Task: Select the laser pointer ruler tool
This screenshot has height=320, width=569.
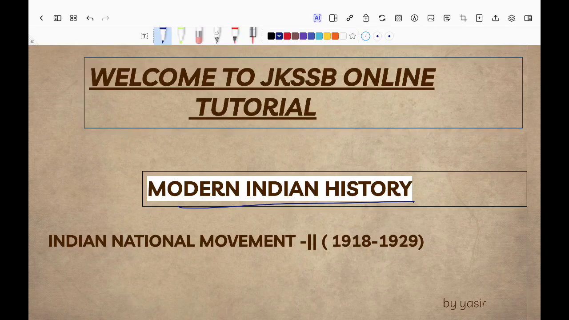Action: click(253, 36)
